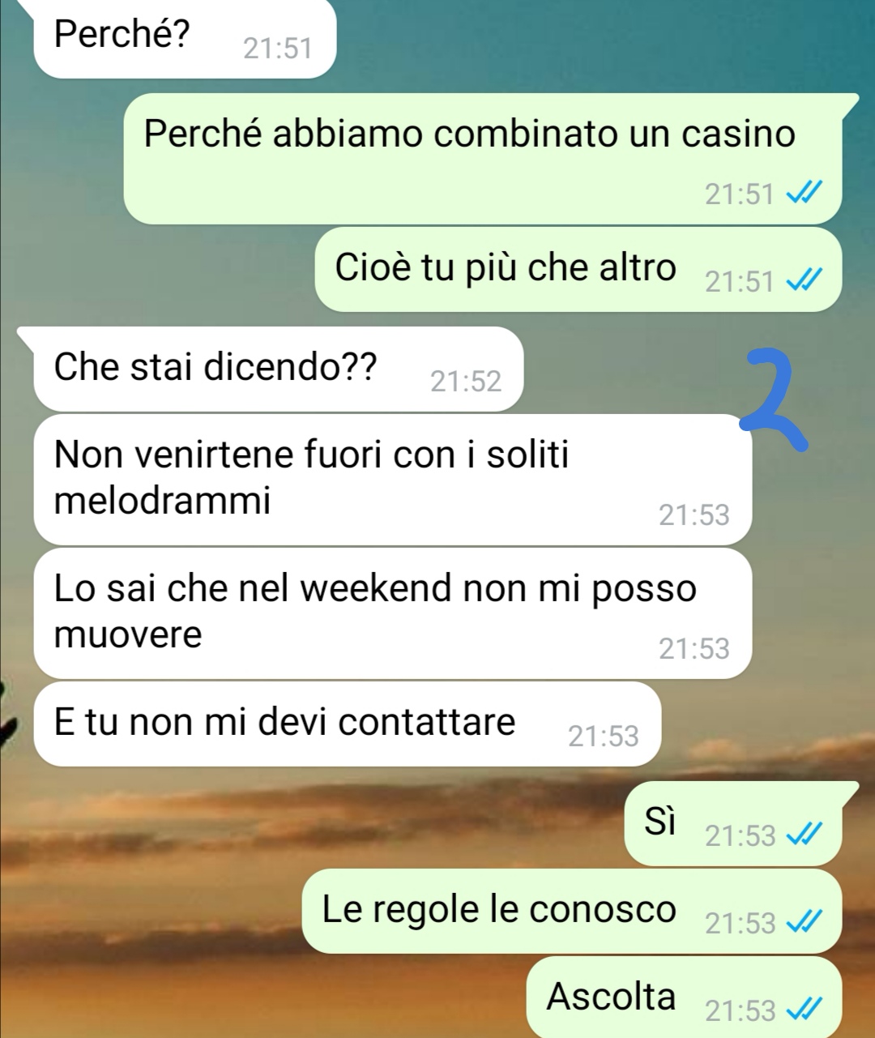Select the 'Cioè tu più che altro' message
Screen dimensions: 875x1038
tap(578, 269)
